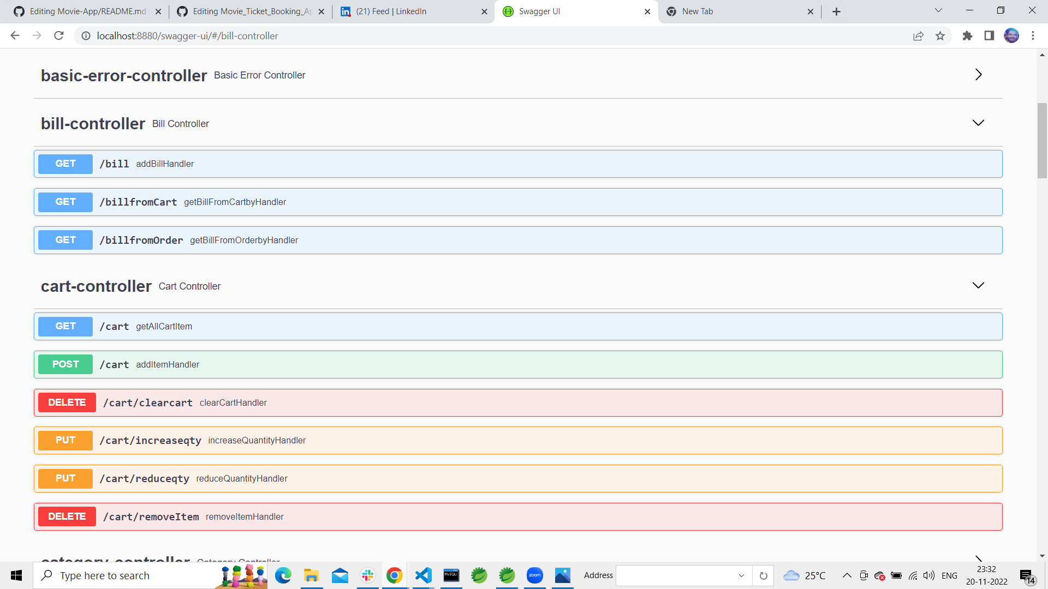The width and height of the screenshot is (1048, 589).
Task: Toggle the browser side panel icon
Action: 989,36
